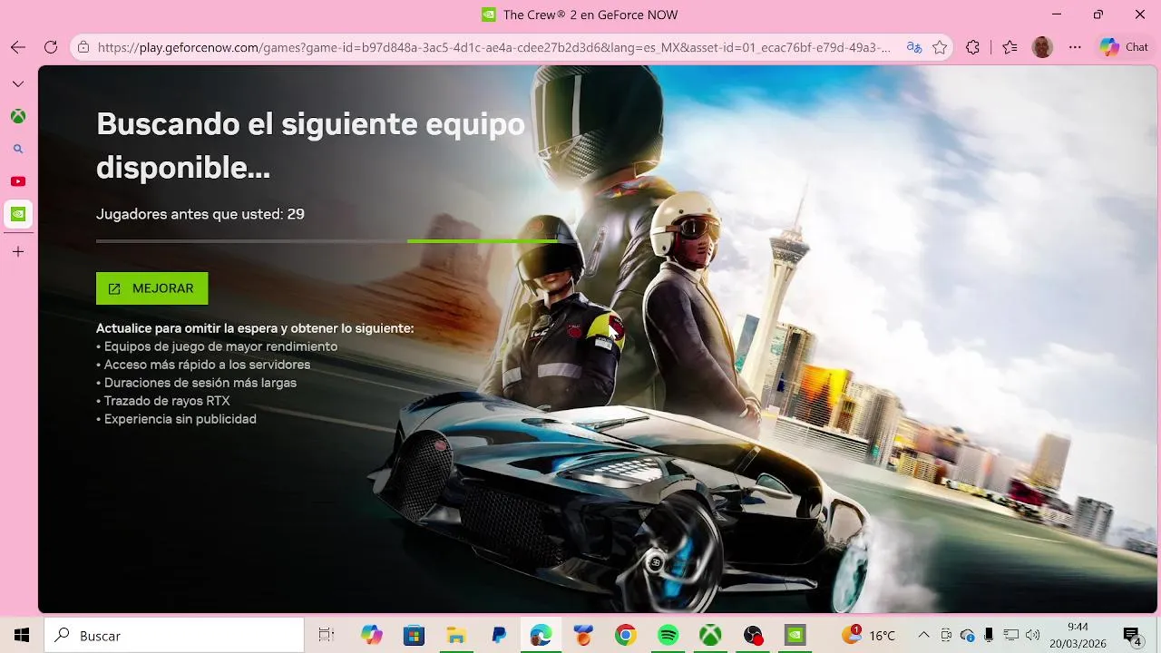
Task: Switch to the Xbox vertical tab
Action: (18, 116)
